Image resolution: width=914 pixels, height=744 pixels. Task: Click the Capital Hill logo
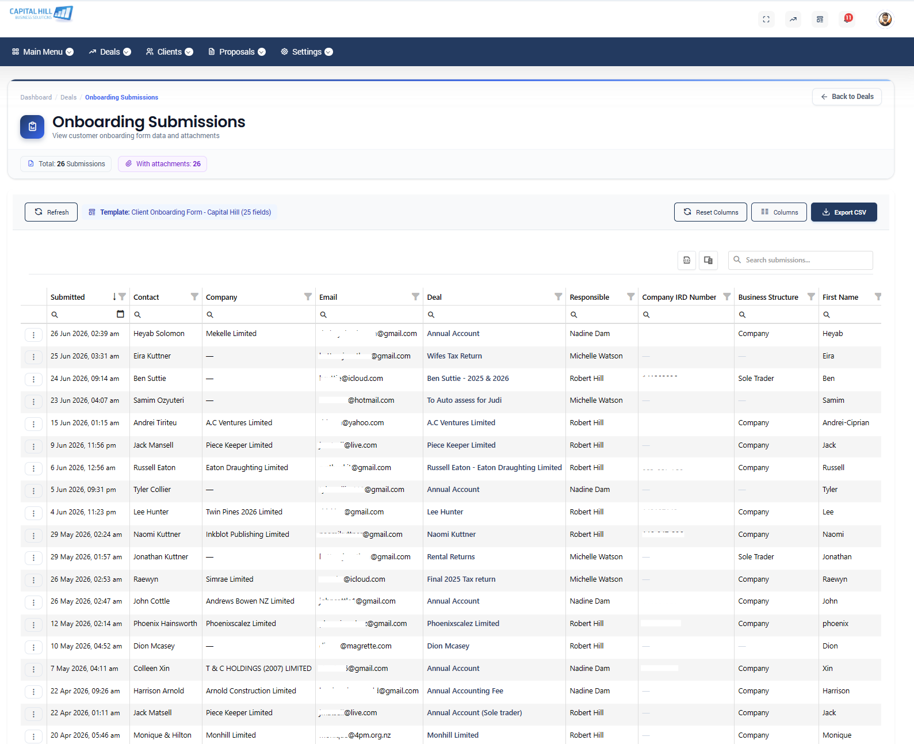(41, 13)
